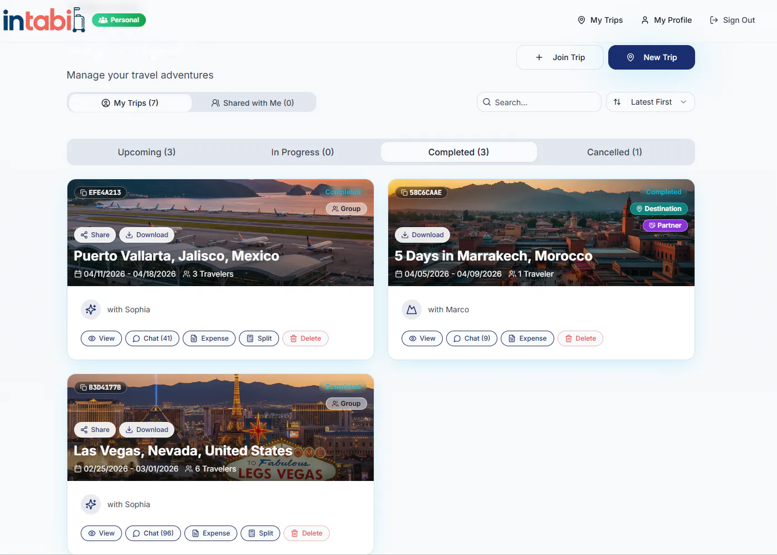
Task: Click the intabi logo
Action: (44, 20)
